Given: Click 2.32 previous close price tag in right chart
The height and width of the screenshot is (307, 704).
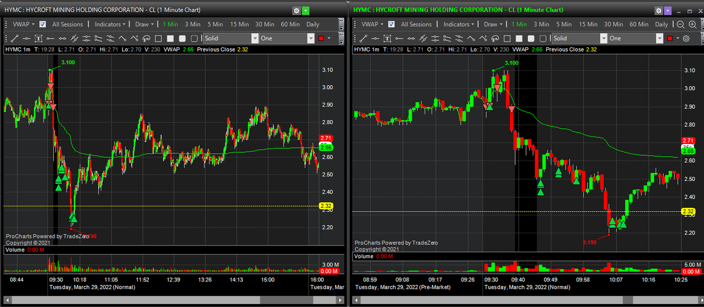Looking at the screenshot, I should pyautogui.click(x=689, y=212).
